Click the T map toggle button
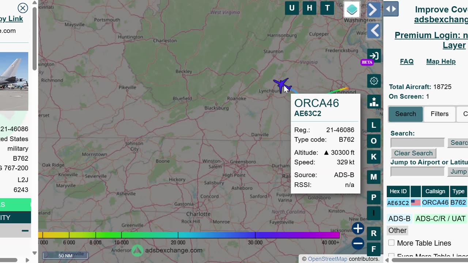This screenshot has width=468, height=263. click(x=327, y=8)
